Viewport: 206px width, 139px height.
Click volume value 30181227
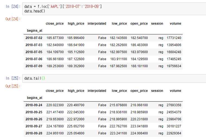click(x=174, y=126)
